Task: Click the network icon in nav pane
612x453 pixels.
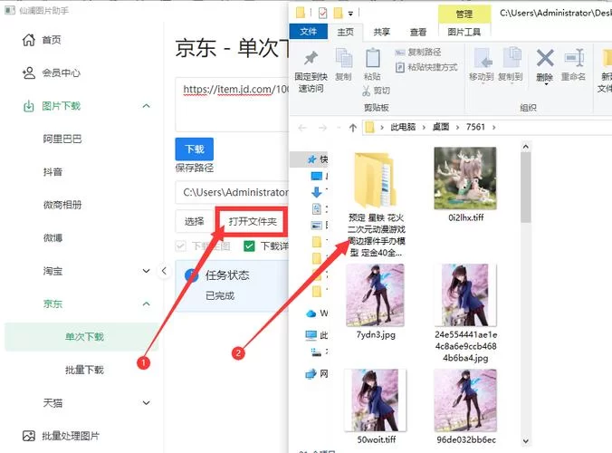Action: pos(311,373)
